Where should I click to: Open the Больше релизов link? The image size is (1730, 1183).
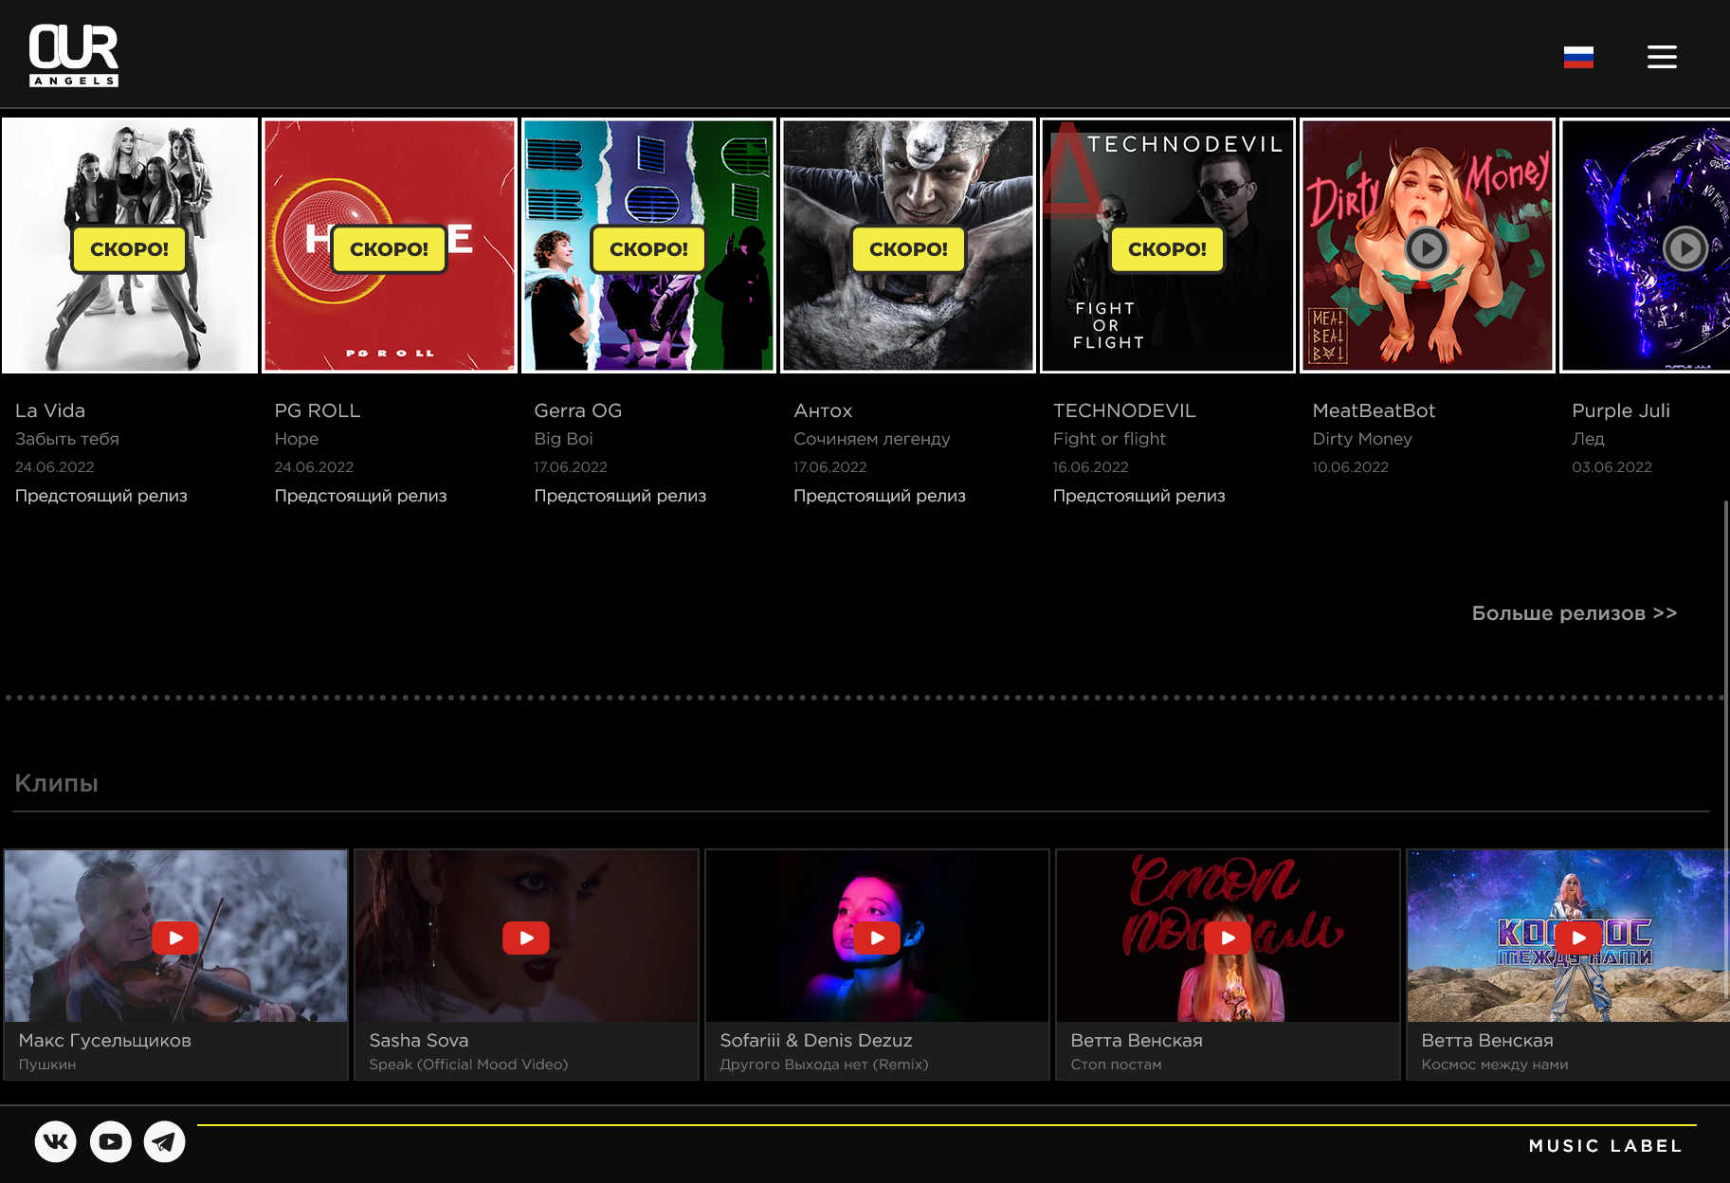click(1575, 613)
